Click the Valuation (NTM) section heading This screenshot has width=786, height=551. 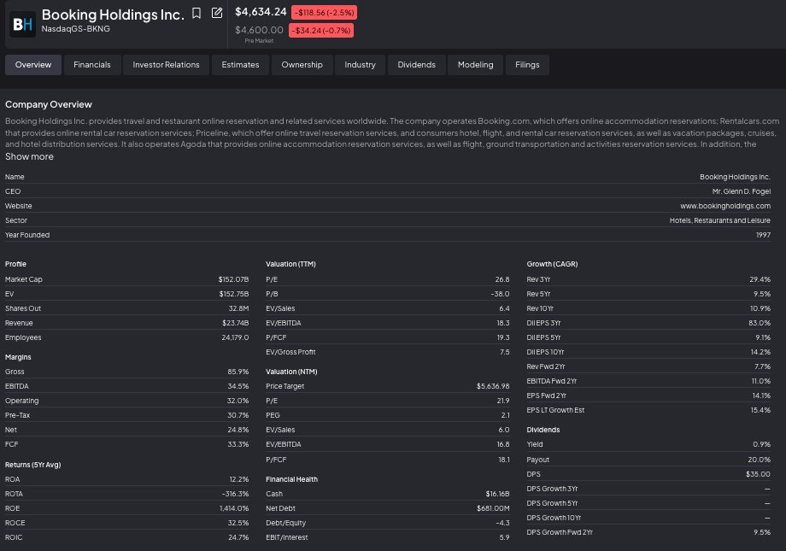291,372
